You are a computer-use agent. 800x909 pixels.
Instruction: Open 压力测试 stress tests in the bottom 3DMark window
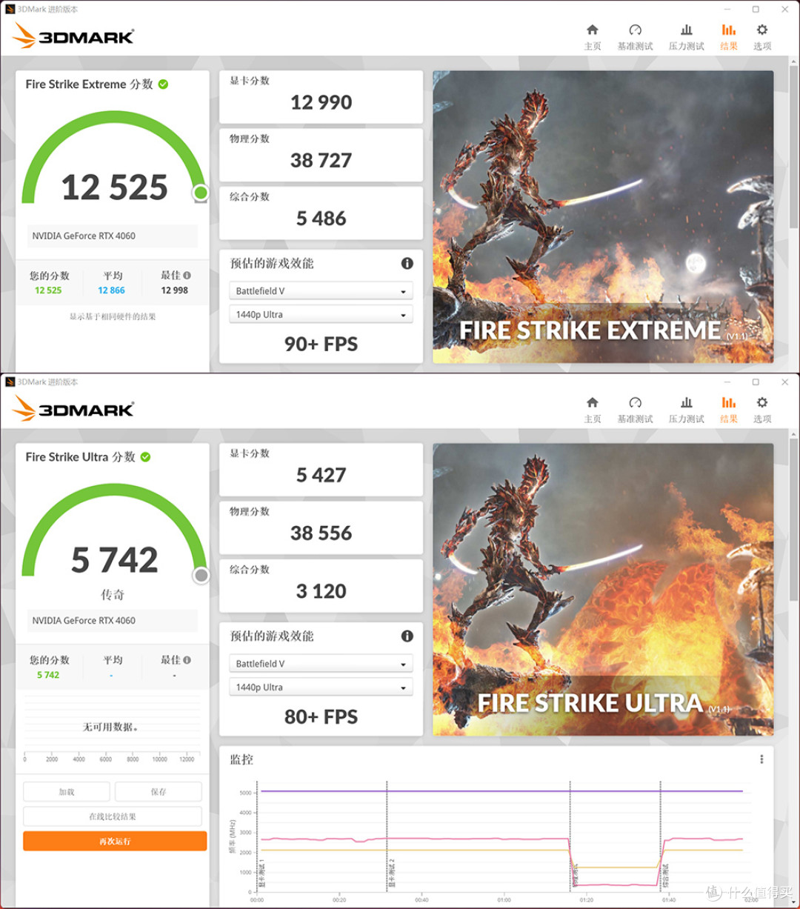pyautogui.click(x=686, y=409)
